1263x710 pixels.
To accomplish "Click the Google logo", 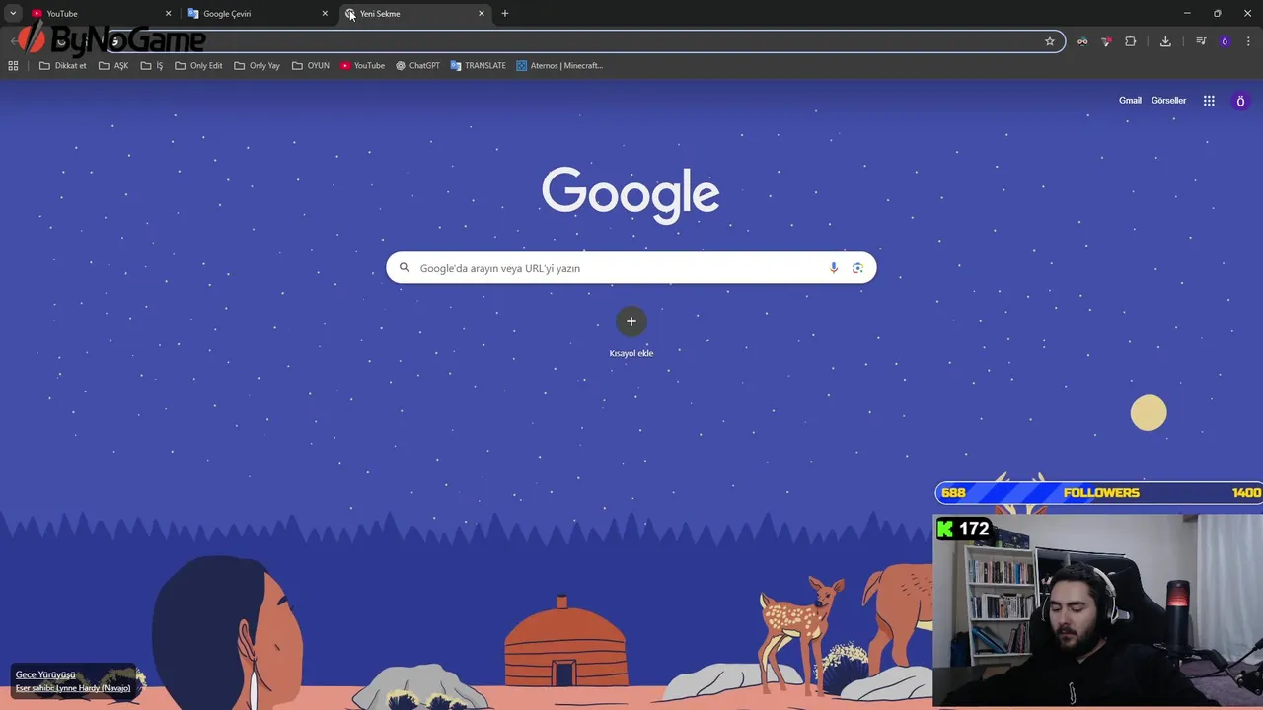I will point(631,194).
